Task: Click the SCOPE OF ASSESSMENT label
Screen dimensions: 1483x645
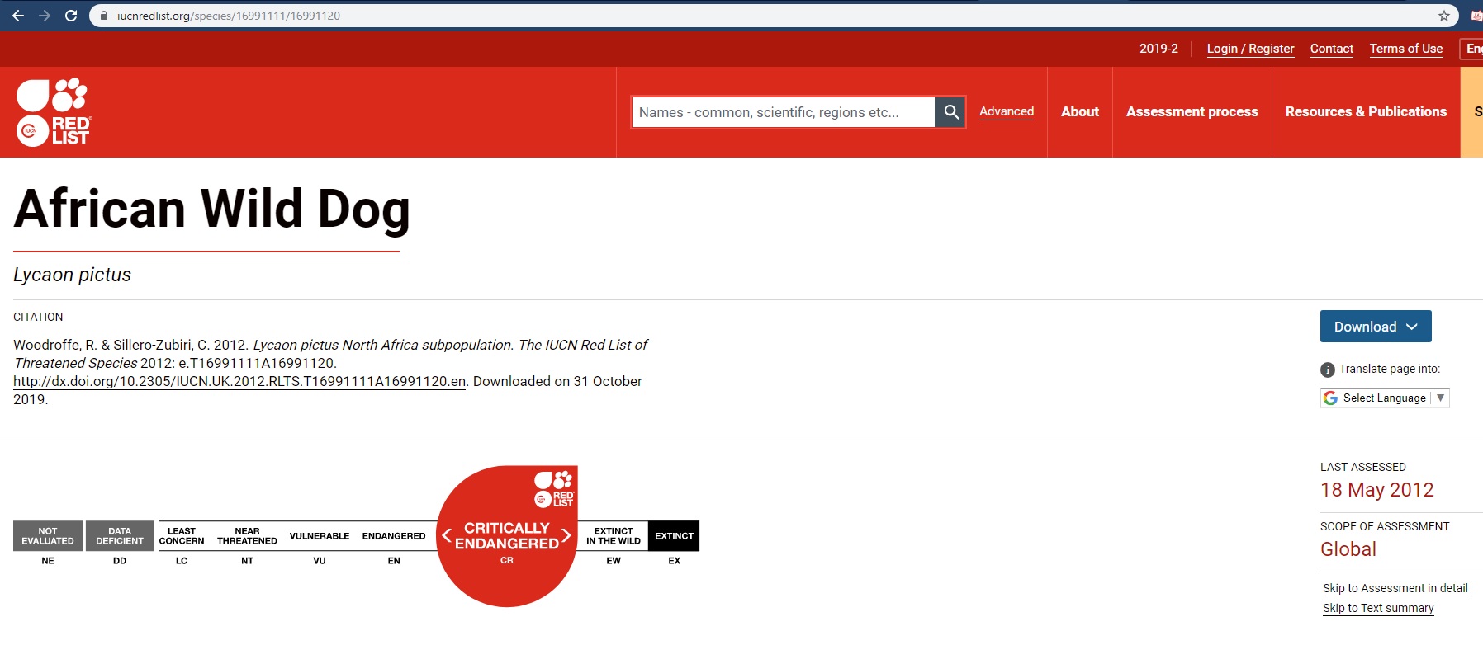Action: 1385,526
